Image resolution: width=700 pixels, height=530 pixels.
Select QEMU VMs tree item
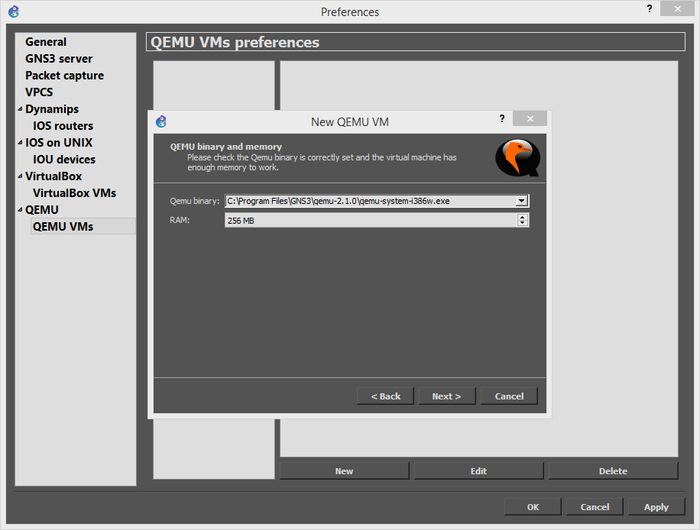pos(83,226)
